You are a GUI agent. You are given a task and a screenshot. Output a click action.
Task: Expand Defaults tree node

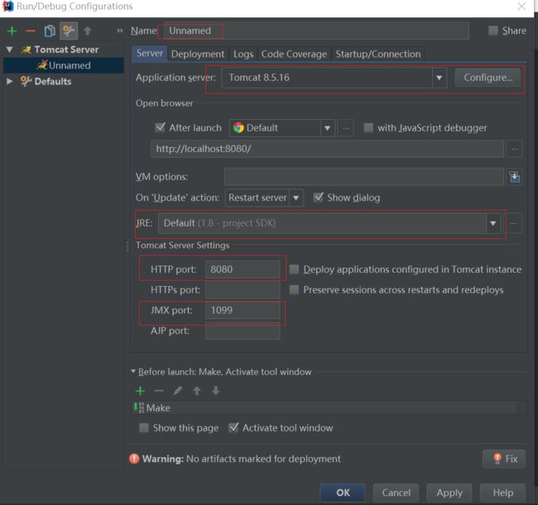[x=10, y=82]
